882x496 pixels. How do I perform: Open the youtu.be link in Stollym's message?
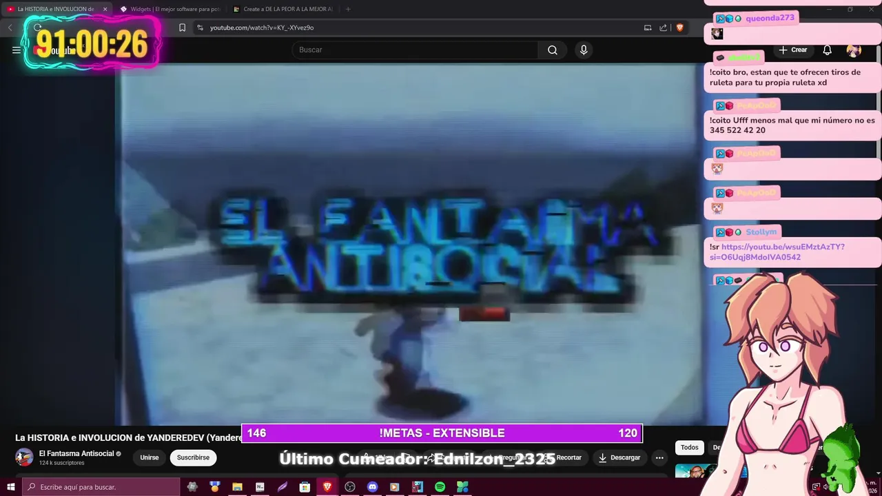[777, 252]
